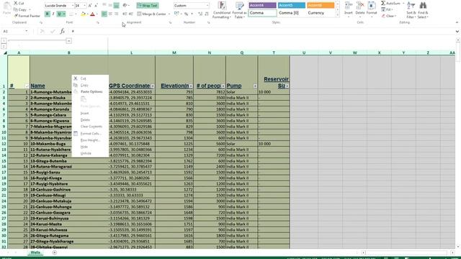Toggle Align Right alignment
The width and height of the screenshot is (461, 259).
[117, 14]
